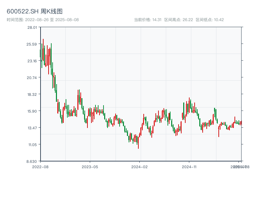
Task: Jump to the 2024-11 date label
Action: click(x=189, y=166)
